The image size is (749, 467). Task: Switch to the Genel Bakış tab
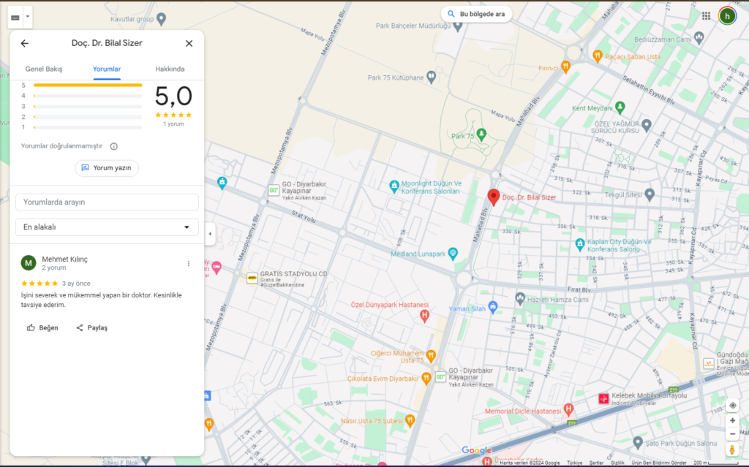(44, 69)
